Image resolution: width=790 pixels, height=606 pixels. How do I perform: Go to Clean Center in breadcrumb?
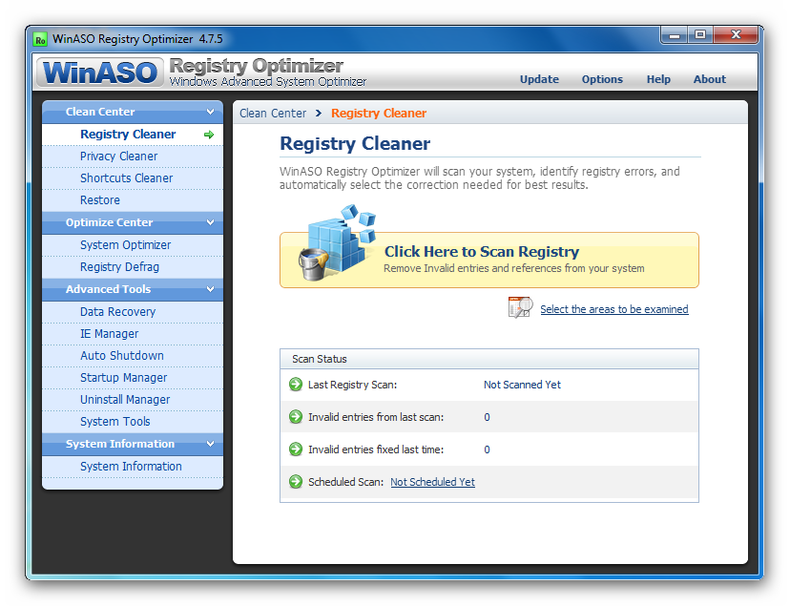click(x=273, y=114)
